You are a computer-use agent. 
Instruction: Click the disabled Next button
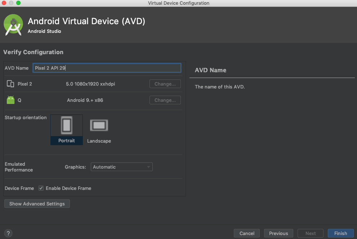click(311, 233)
